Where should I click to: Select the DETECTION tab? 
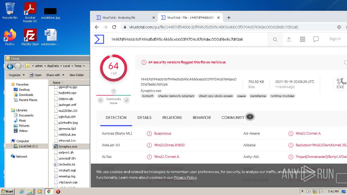116,118
